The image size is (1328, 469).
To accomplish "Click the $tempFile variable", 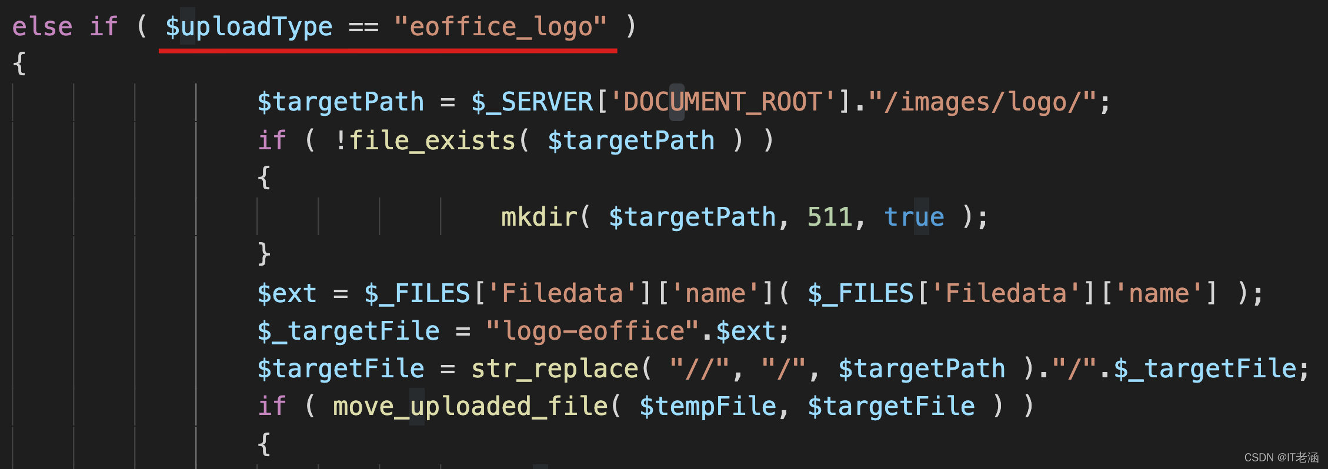I will (x=708, y=407).
